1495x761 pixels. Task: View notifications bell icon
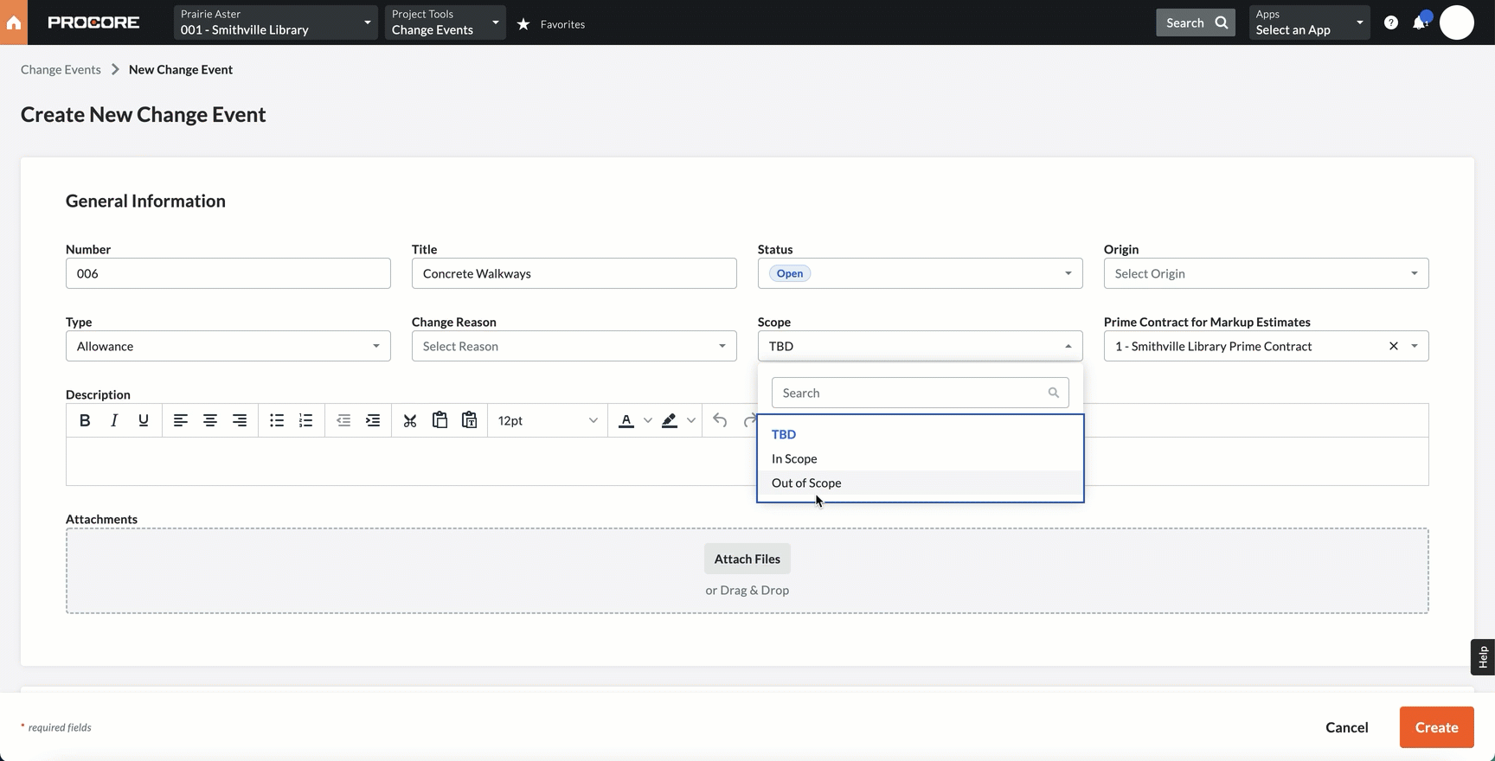coord(1420,22)
